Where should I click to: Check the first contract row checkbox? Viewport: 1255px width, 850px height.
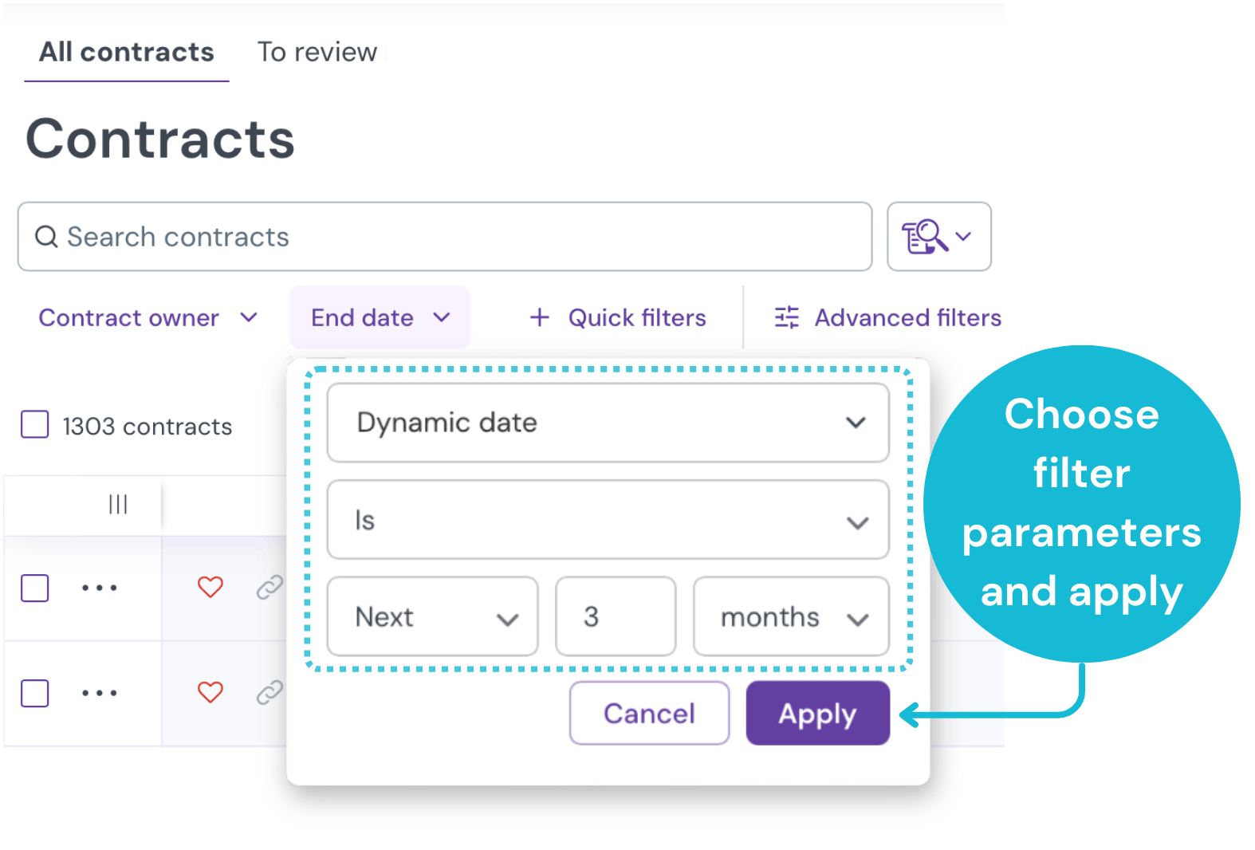[x=35, y=588]
